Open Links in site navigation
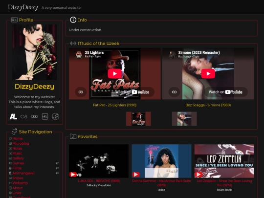 (x=17, y=193)
